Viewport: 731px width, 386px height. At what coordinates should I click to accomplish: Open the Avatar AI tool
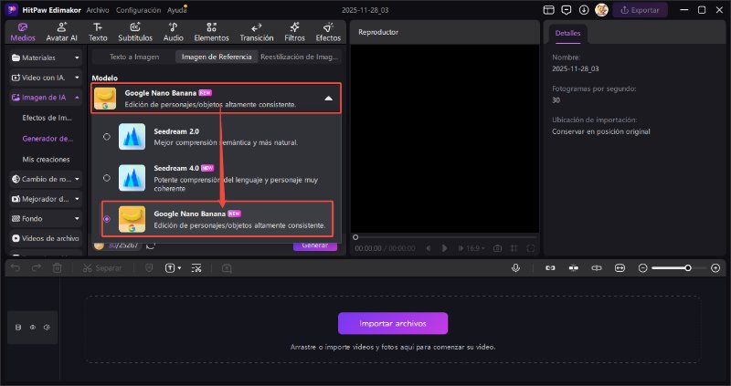click(61, 32)
